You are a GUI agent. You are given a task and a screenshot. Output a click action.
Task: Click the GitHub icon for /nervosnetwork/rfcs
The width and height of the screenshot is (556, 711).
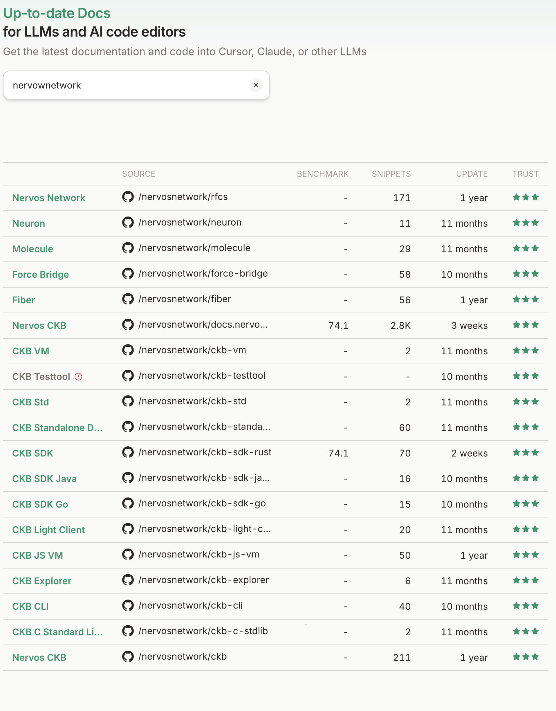128,197
